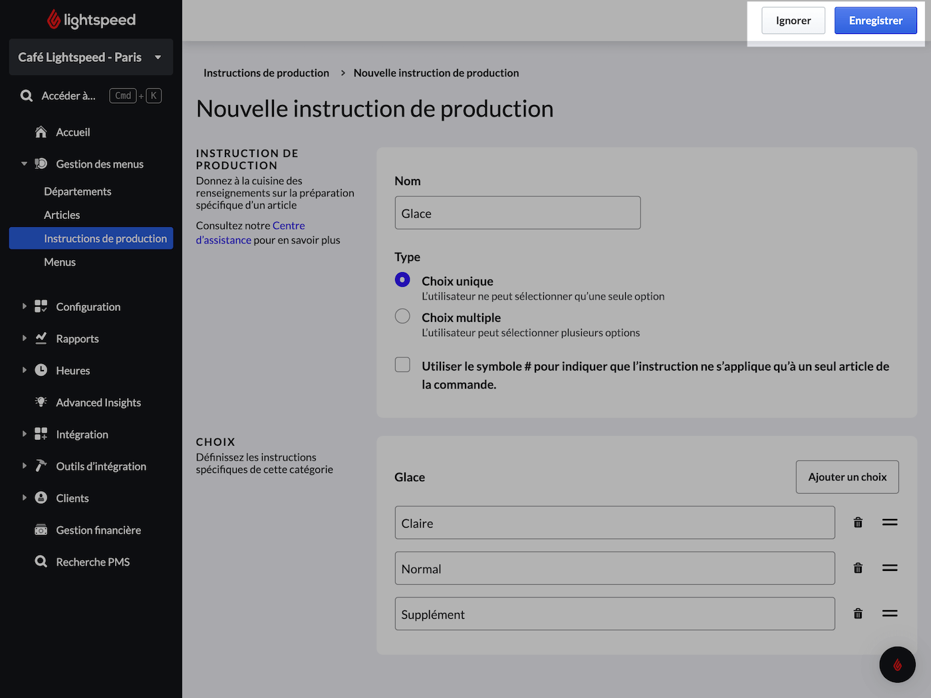Click the Gestion des menus plate icon
Screen dimensions: 931x698
click(41, 164)
